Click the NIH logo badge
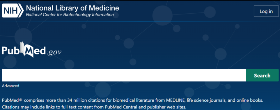This screenshot has width=280, height=110. [13, 11]
